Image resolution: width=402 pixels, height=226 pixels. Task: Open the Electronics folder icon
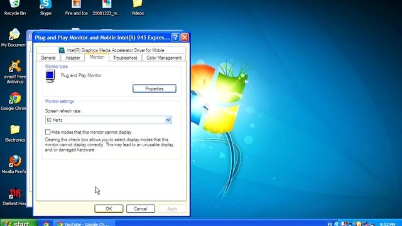click(x=15, y=133)
